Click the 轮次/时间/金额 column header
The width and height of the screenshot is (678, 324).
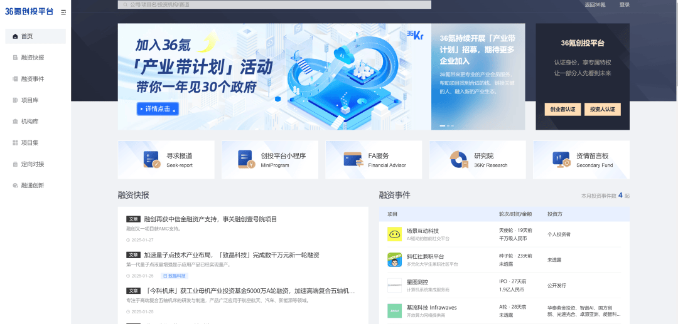(x=515, y=214)
